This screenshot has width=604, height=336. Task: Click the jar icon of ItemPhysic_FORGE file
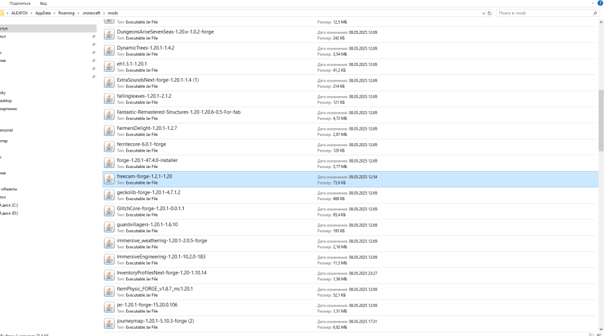(109, 291)
